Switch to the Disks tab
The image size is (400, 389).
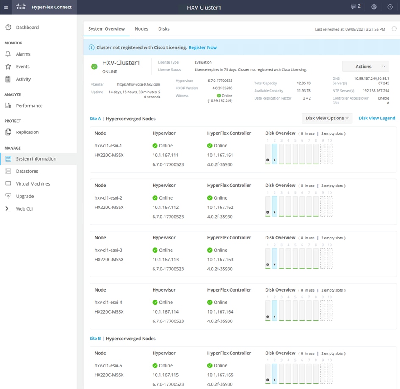click(164, 29)
